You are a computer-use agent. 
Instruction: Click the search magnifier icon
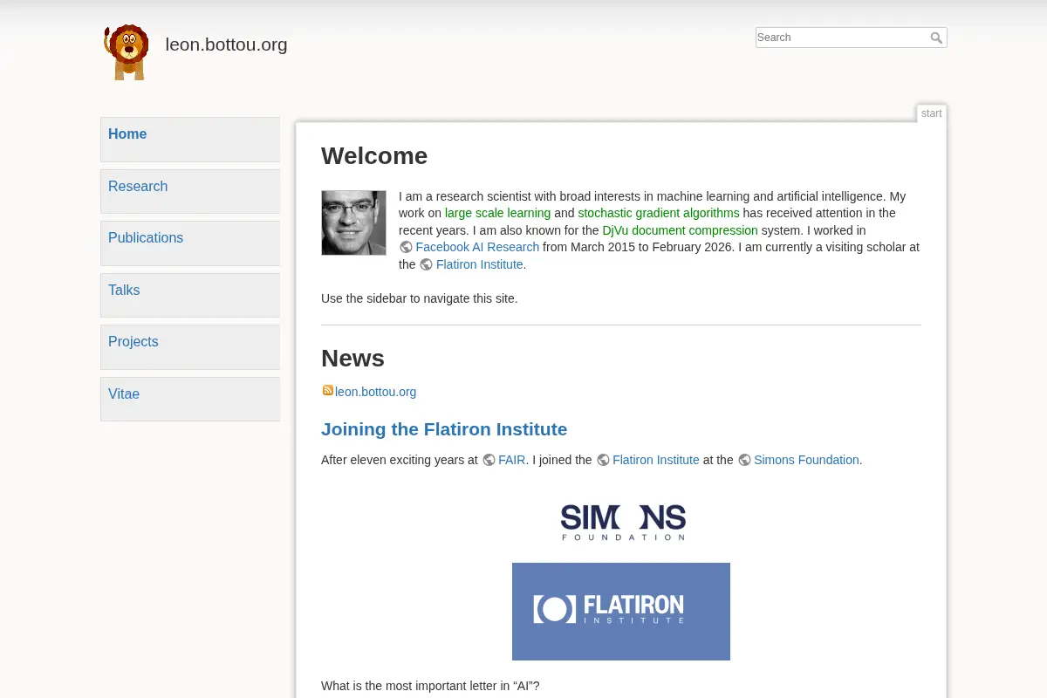coord(936,38)
